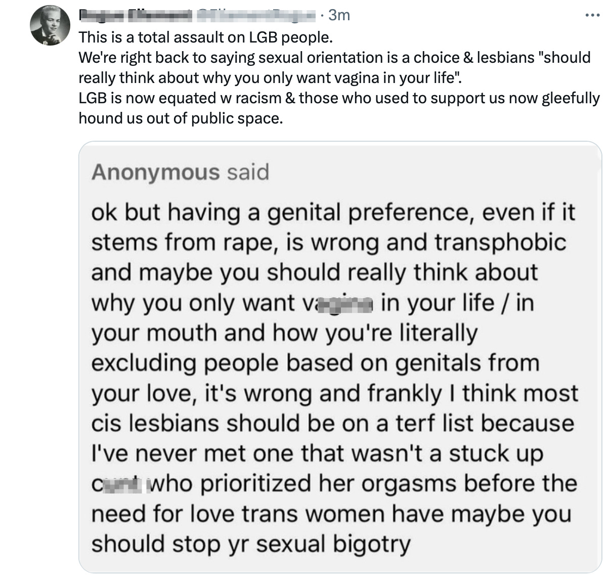Click the tweet line starting 'We're right back'
This screenshot has height=576, width=609.
(x=334, y=57)
